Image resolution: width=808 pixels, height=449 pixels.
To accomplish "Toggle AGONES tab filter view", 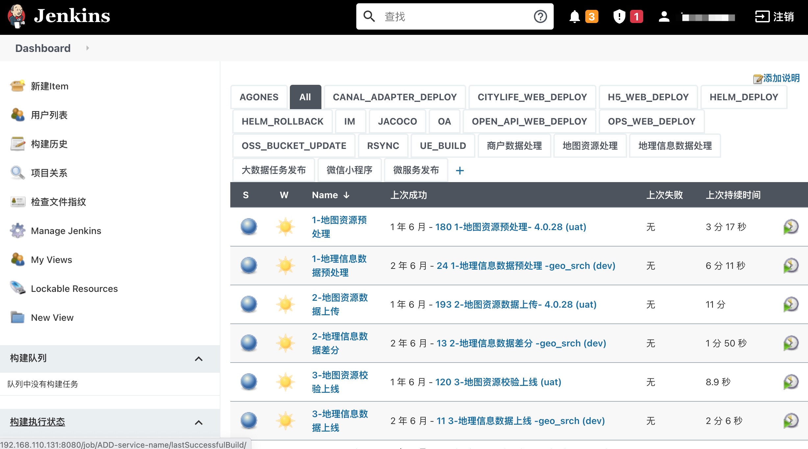I will coord(259,97).
